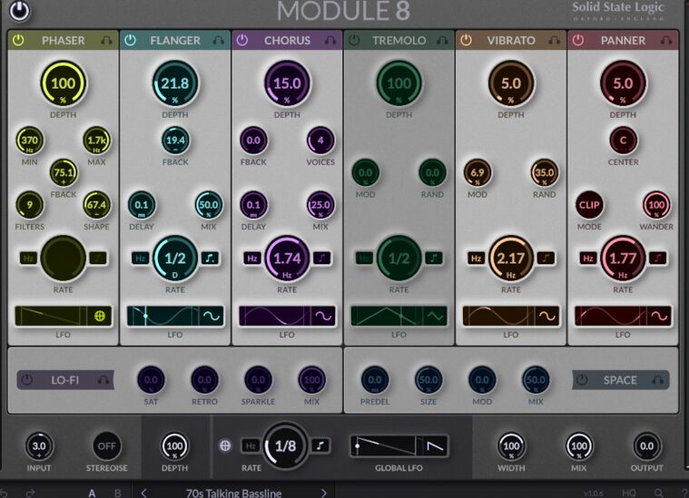Click the globe icon next to global rate
Viewport: 689px width, 498px height.
pos(225,445)
